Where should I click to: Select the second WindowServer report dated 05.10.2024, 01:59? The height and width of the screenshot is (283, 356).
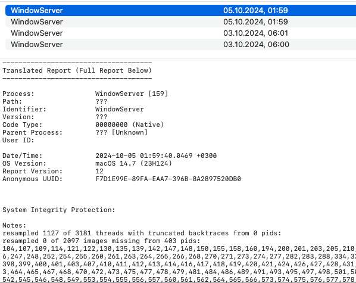(x=181, y=22)
